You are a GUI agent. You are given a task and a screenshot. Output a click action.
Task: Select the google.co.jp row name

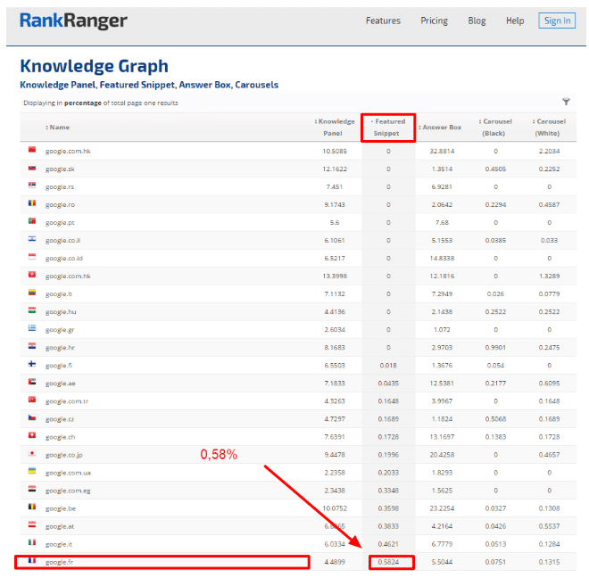[x=64, y=455]
